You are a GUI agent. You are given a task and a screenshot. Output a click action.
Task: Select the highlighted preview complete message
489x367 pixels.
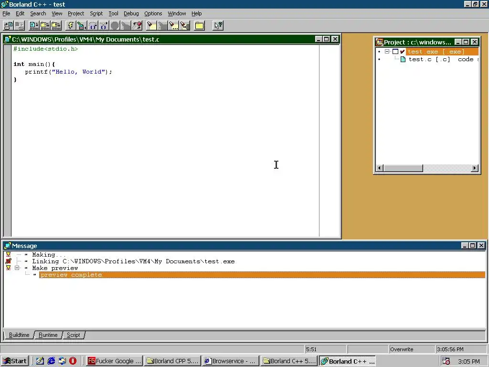click(x=262, y=275)
